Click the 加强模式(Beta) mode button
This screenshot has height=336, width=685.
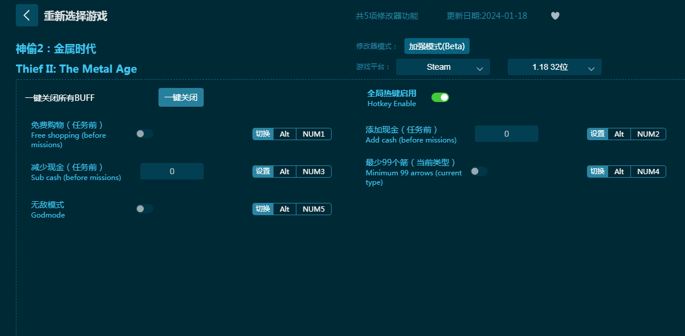click(437, 46)
